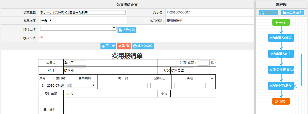
Task: Click the 上传文件 upload file button
Action: pyautogui.click(x=127, y=30)
